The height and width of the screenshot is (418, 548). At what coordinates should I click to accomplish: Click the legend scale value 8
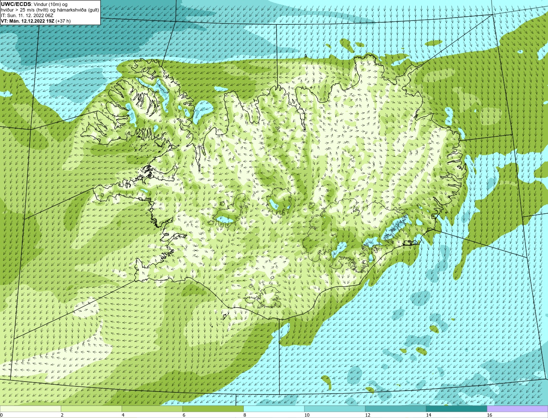pyautogui.click(x=245, y=415)
